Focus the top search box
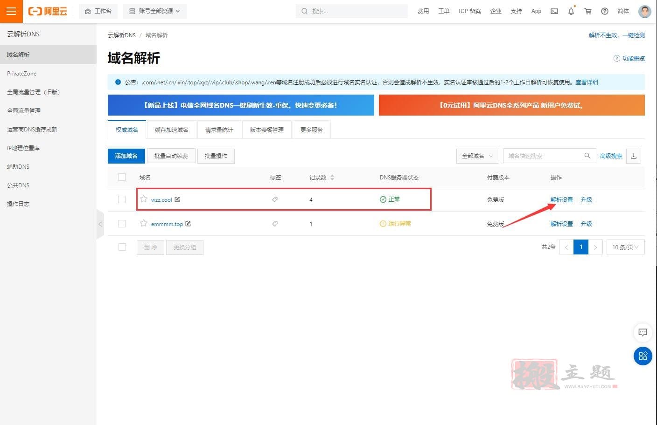 pyautogui.click(x=351, y=11)
